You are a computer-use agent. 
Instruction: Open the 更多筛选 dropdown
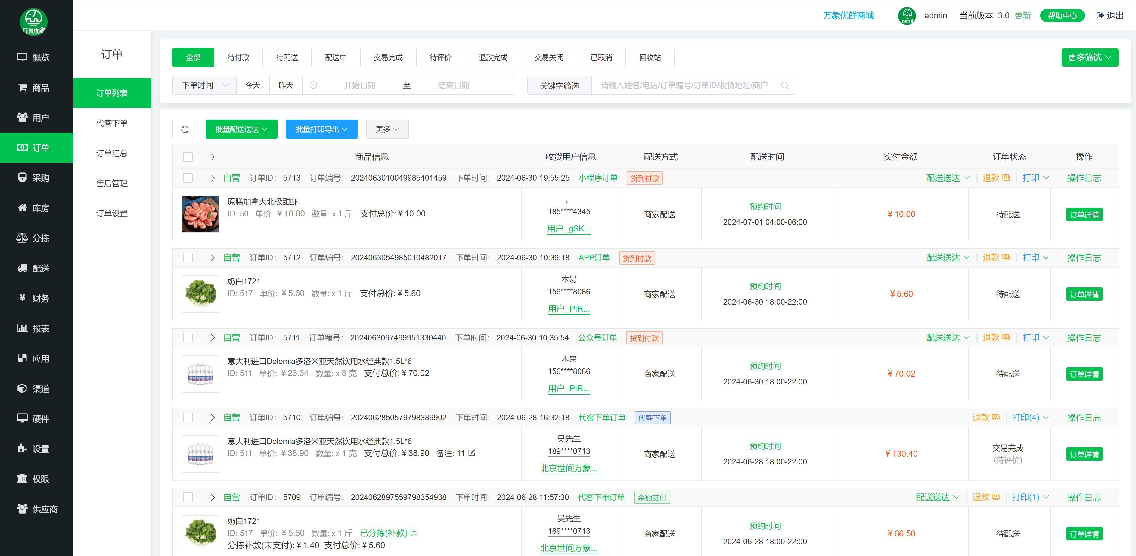(1090, 57)
